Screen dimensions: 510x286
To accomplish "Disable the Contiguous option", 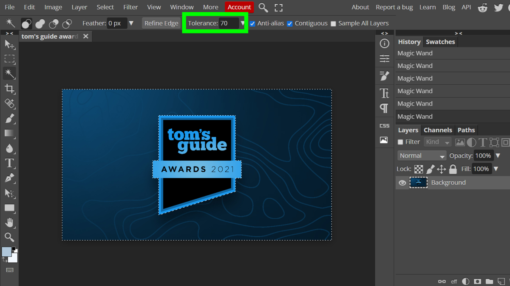I will (x=290, y=23).
